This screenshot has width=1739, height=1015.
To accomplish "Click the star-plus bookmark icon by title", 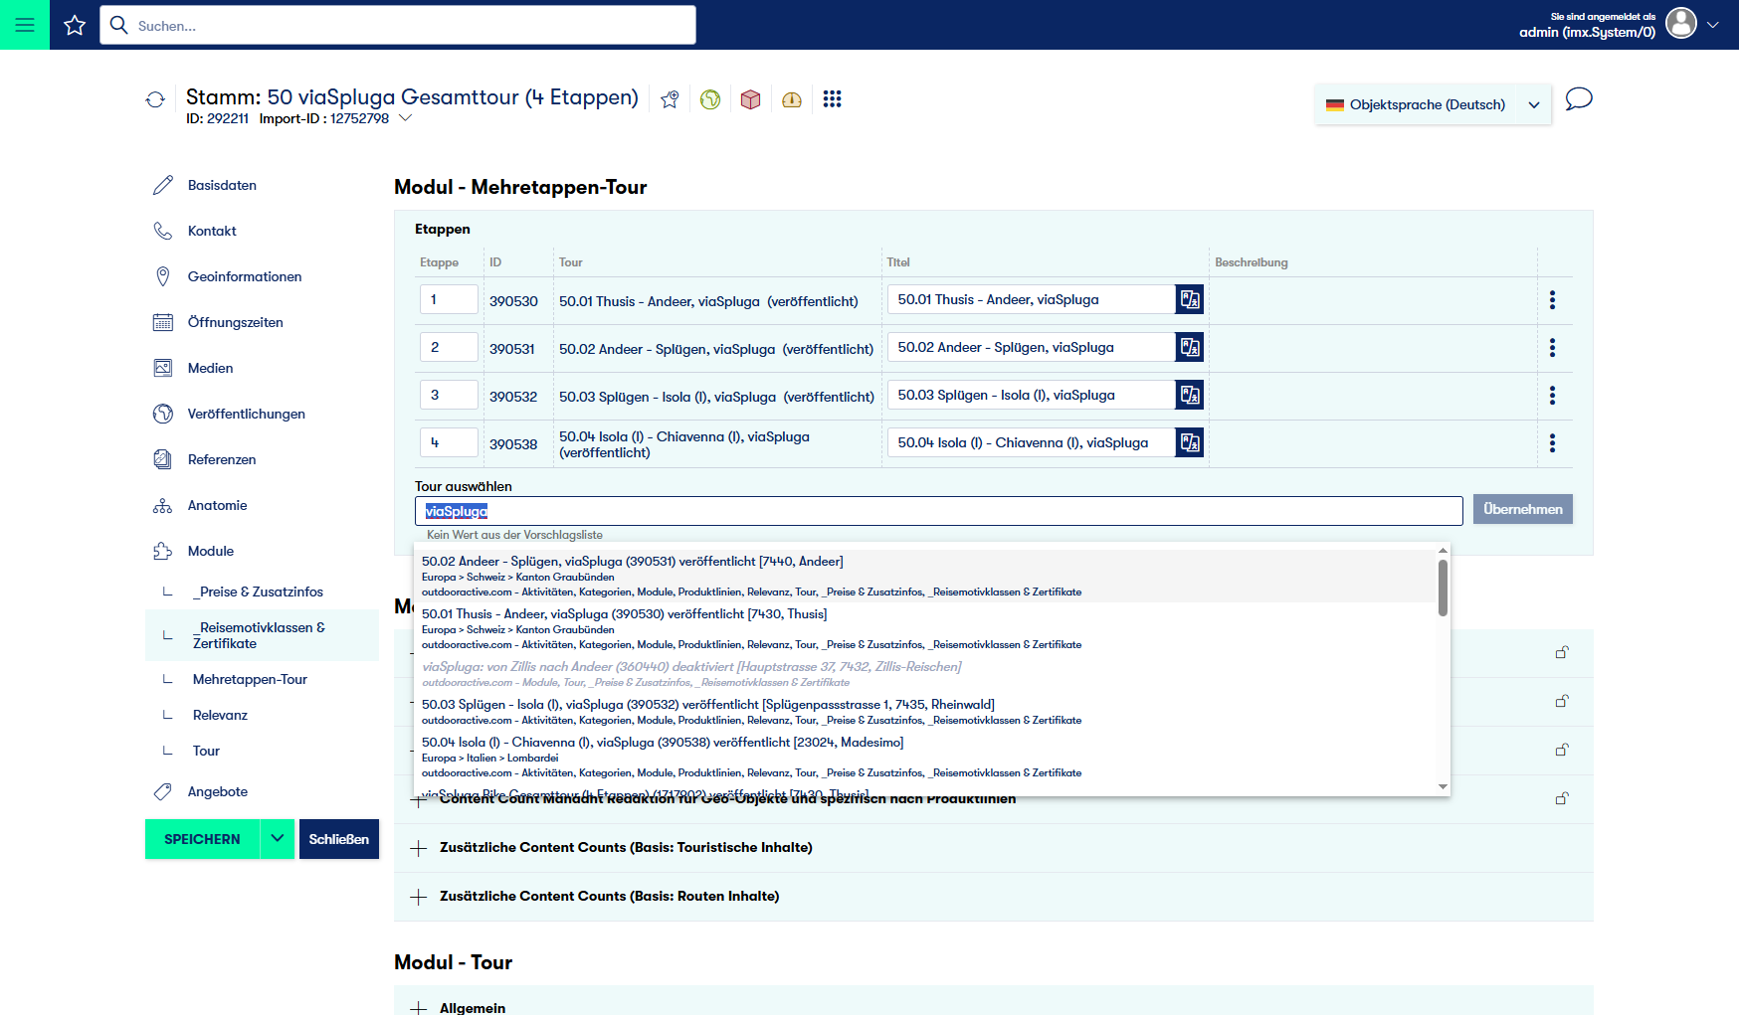I will 670,99.
